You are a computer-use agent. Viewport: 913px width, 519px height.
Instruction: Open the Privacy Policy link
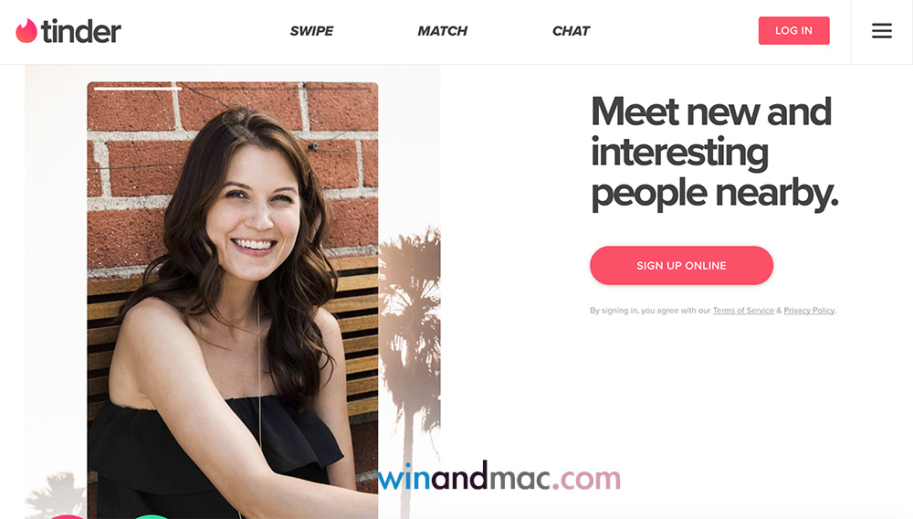coord(809,311)
